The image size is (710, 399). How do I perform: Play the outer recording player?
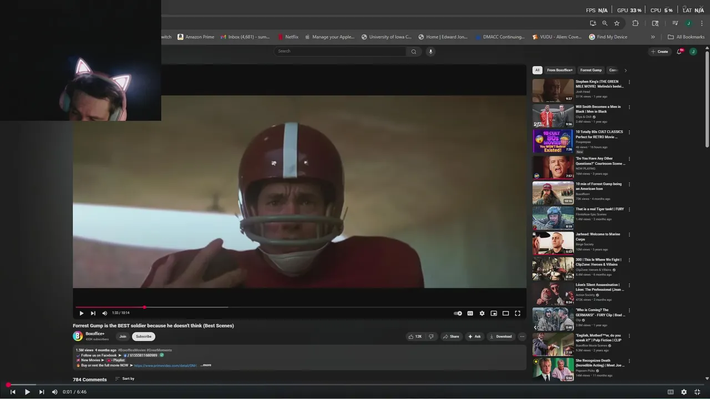pos(27,392)
